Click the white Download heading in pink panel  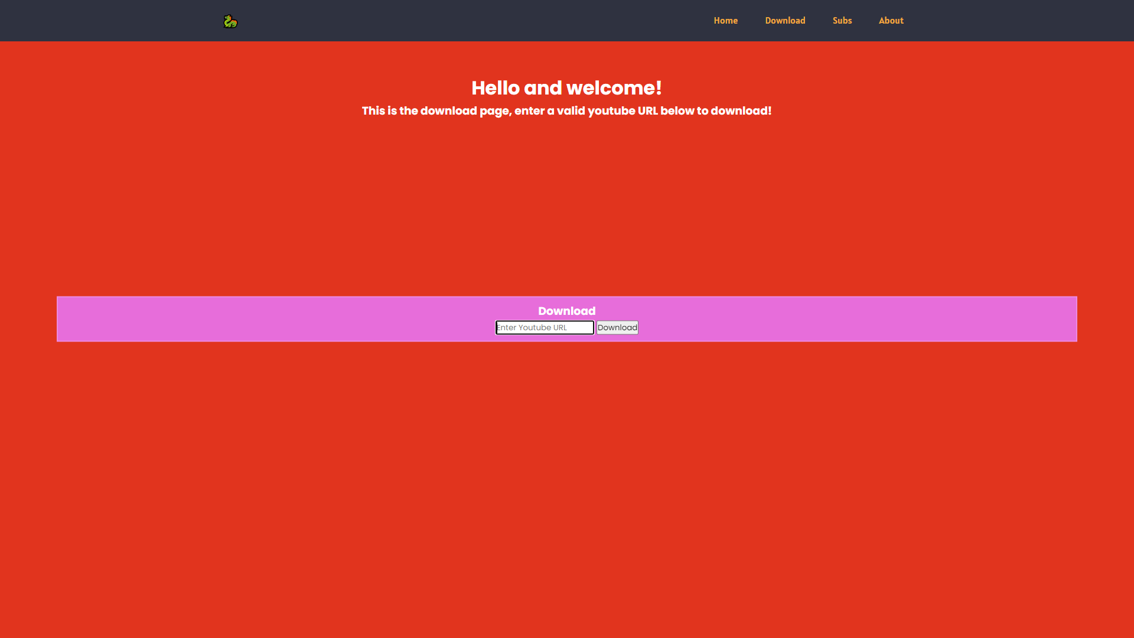[x=566, y=311]
